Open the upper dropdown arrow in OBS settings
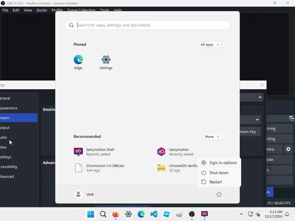 pos(260,97)
